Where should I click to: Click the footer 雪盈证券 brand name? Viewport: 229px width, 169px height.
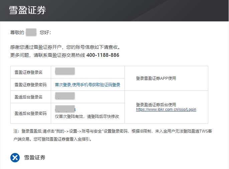[x=35, y=157]
